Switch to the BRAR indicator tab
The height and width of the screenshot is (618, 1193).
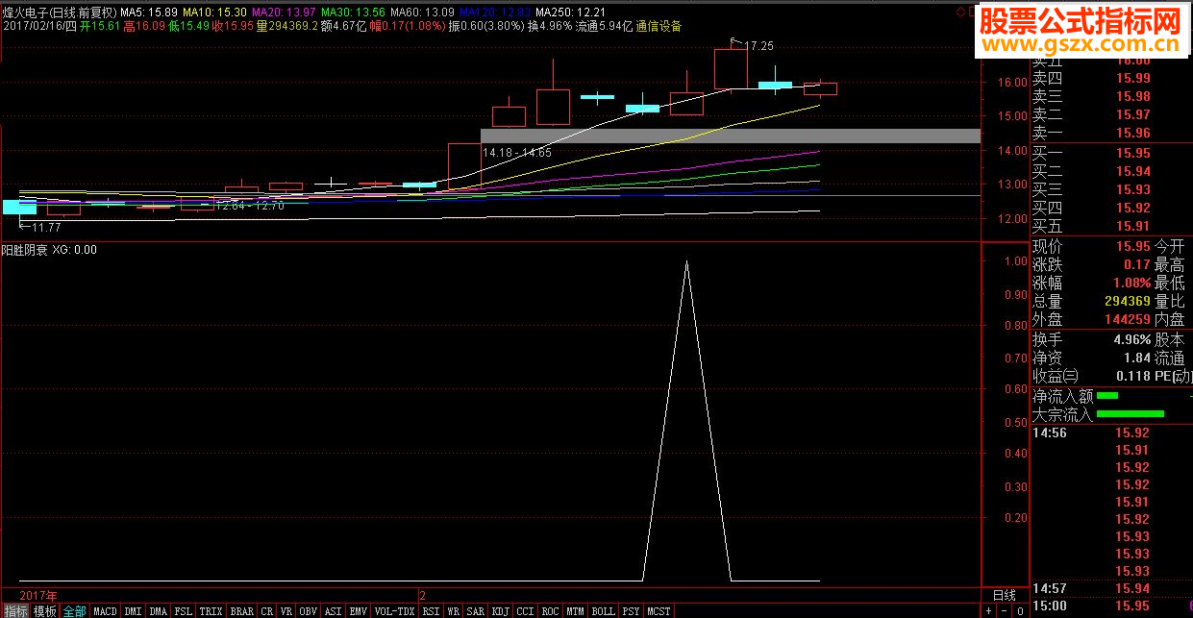[242, 611]
